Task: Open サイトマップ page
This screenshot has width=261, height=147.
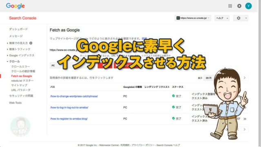Action: tap(19, 85)
